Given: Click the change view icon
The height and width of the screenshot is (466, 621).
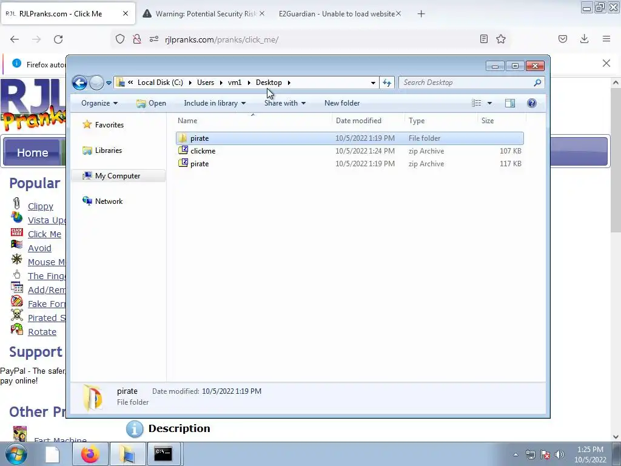Looking at the screenshot, I should pyautogui.click(x=477, y=103).
